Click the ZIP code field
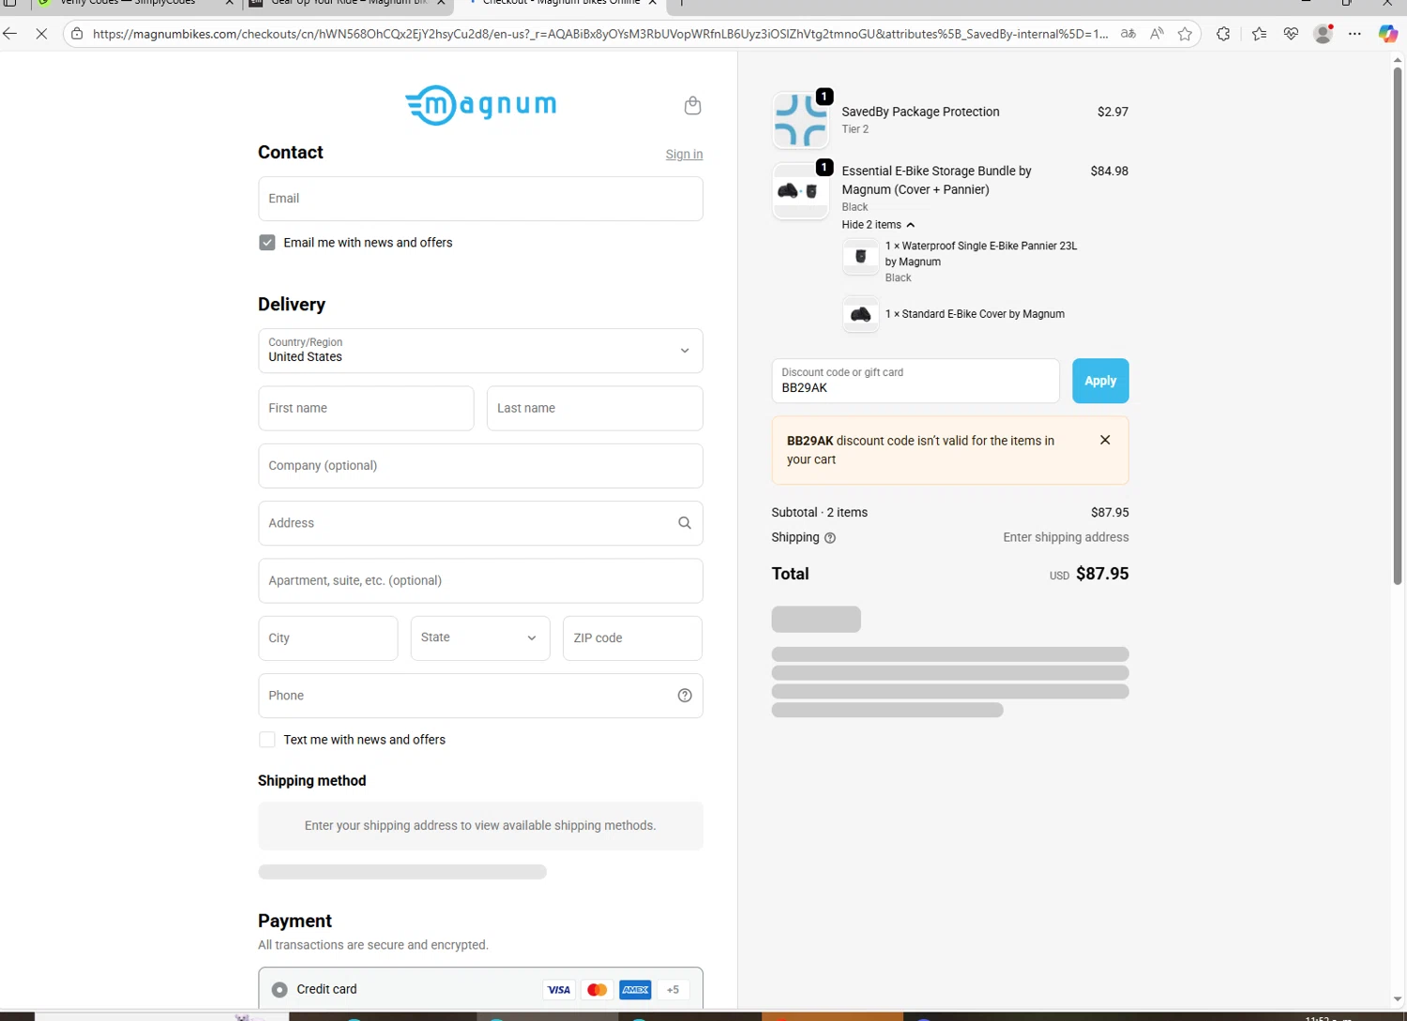The image size is (1407, 1021). pos(632,638)
